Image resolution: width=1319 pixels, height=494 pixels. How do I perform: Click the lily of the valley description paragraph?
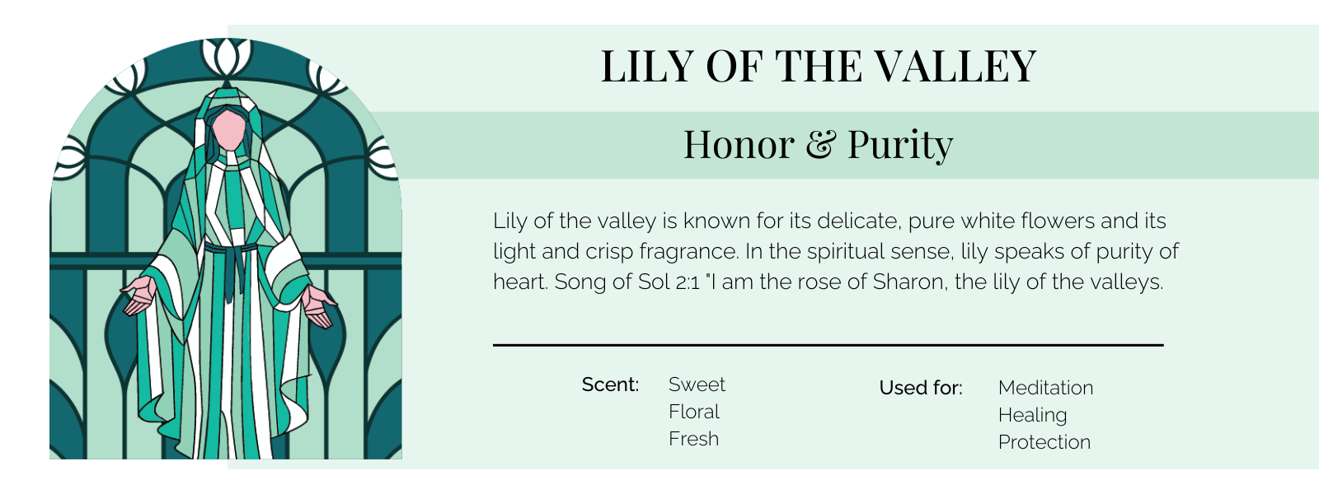[835, 251]
